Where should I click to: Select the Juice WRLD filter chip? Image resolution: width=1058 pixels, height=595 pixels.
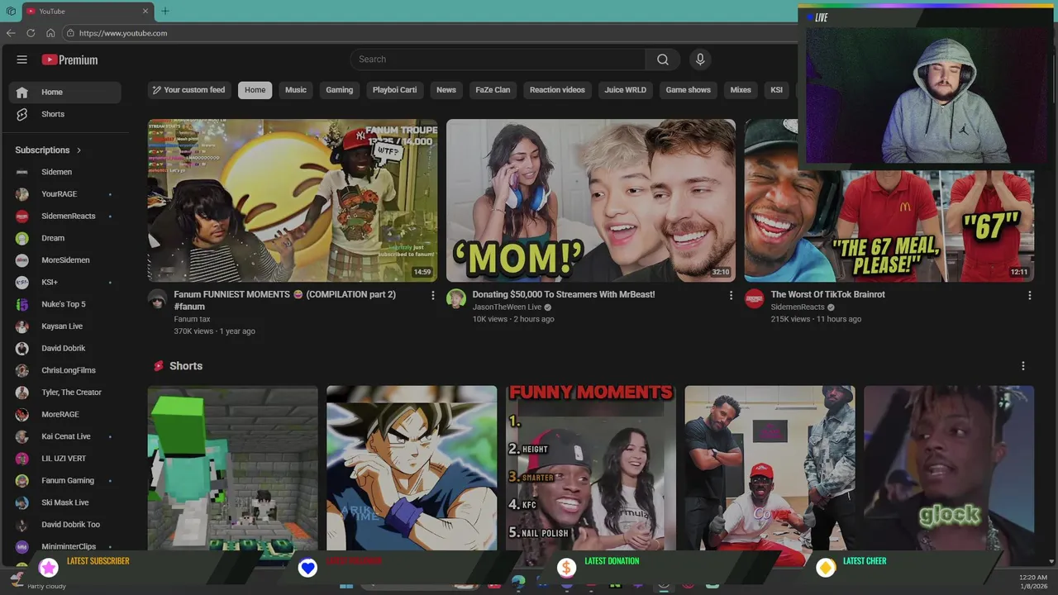[x=626, y=90]
